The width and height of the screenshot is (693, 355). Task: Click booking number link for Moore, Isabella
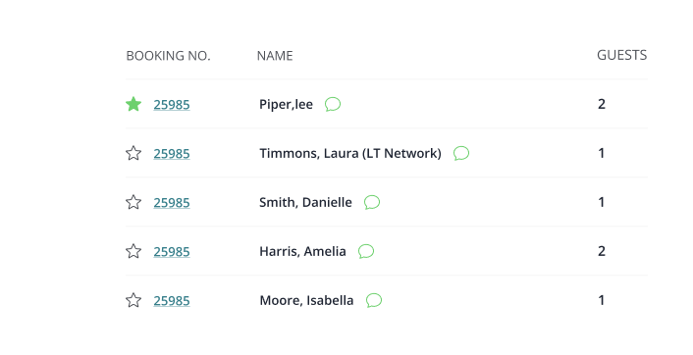pyautogui.click(x=172, y=301)
